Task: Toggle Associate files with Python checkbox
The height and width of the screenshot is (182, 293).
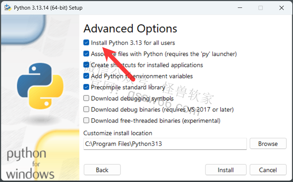Action: tap(86, 54)
